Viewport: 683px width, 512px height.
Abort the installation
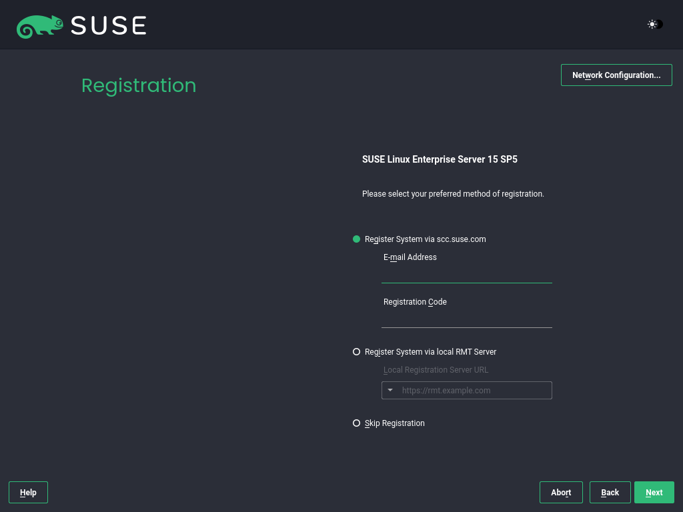pyautogui.click(x=561, y=492)
